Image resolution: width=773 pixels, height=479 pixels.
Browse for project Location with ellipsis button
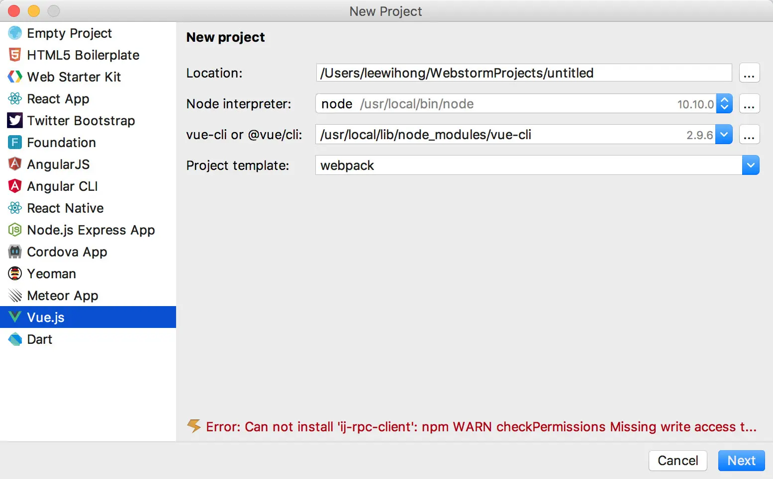pyautogui.click(x=749, y=74)
